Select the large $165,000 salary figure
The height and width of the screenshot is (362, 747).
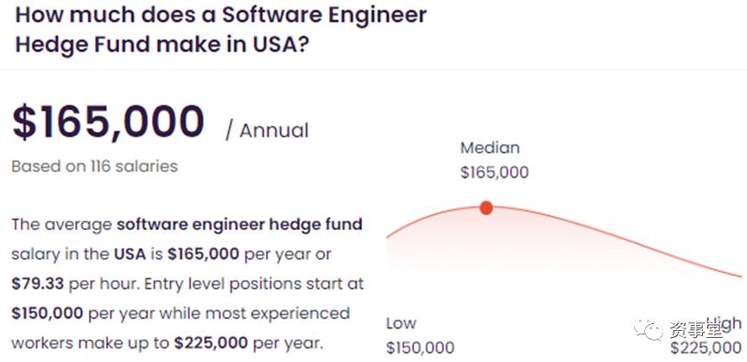[109, 122]
